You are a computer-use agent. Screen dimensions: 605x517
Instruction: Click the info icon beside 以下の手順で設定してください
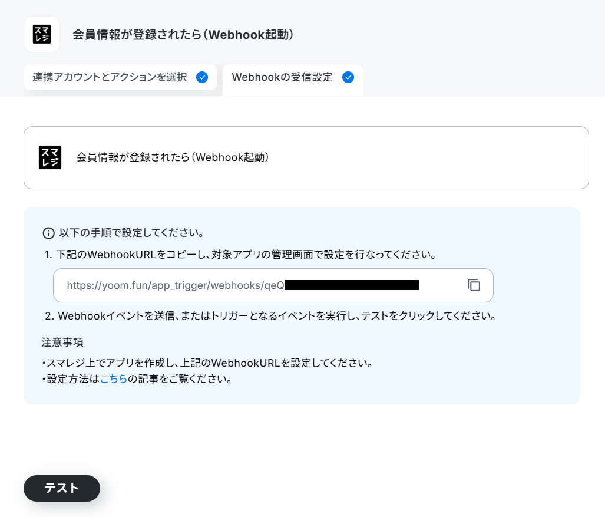(49, 233)
